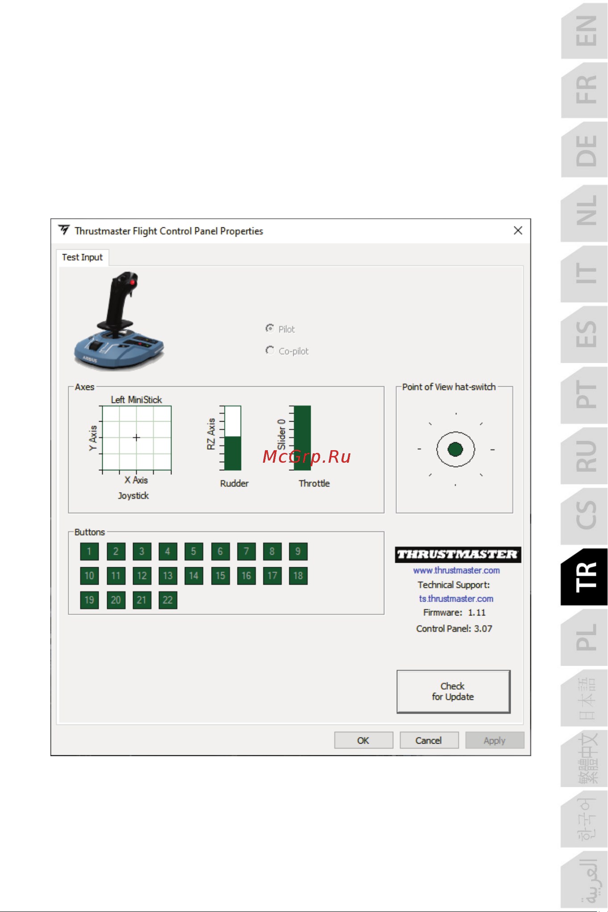
Task: Click the Thrustmaster logo in title bar
Action: coord(64,230)
